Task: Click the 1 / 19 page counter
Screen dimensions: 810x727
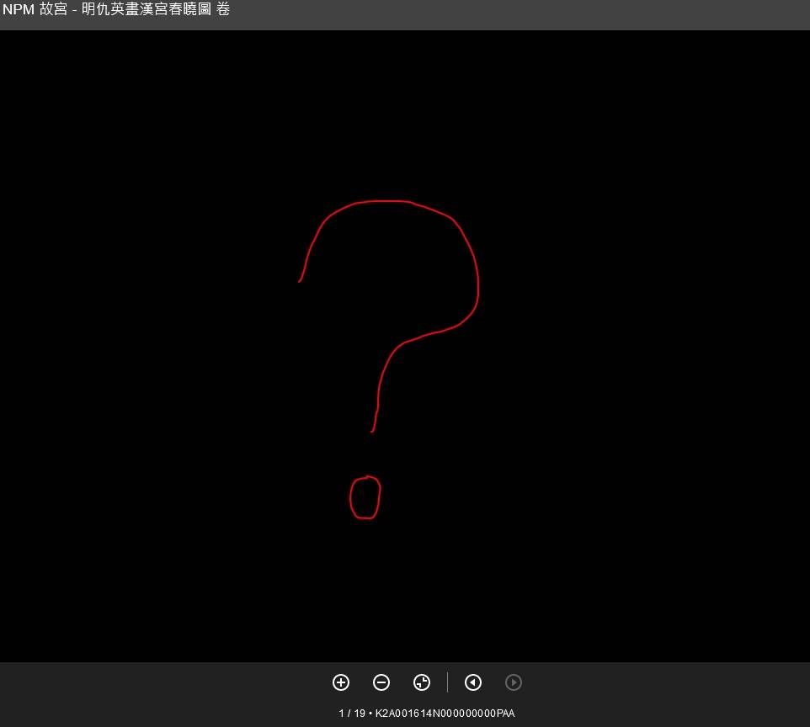Action: pyautogui.click(x=352, y=714)
